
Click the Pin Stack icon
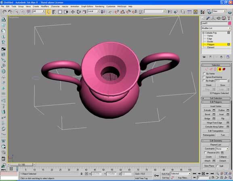pyautogui.click(x=204, y=57)
